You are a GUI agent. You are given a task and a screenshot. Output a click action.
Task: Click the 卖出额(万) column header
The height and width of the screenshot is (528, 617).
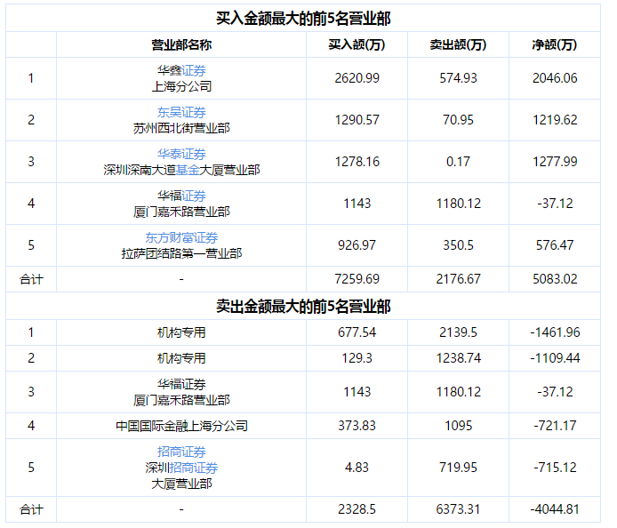[x=458, y=44]
